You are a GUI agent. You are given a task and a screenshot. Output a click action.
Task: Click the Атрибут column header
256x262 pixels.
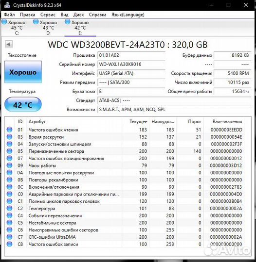(74, 121)
